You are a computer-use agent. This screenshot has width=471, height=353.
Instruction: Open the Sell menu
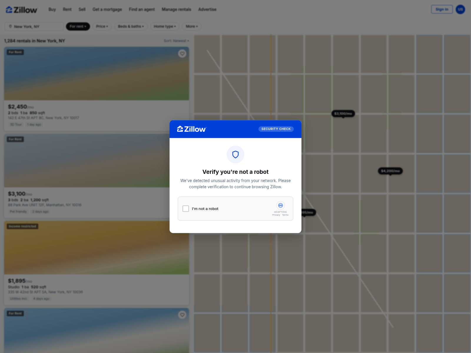[x=82, y=9]
